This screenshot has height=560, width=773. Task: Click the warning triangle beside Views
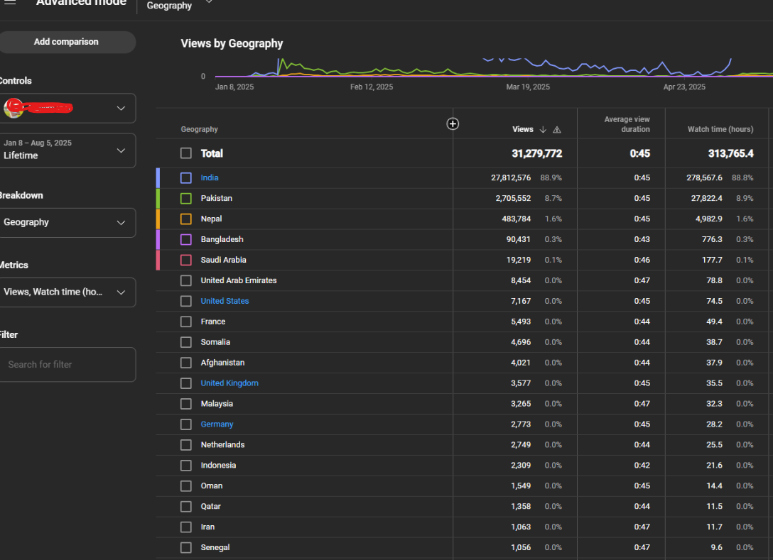tap(557, 130)
